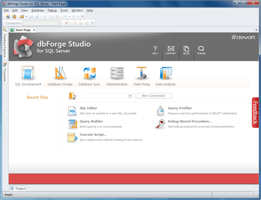Open the Undo history dropdown arrow
This screenshot has height=200, width=261.
point(69,17)
